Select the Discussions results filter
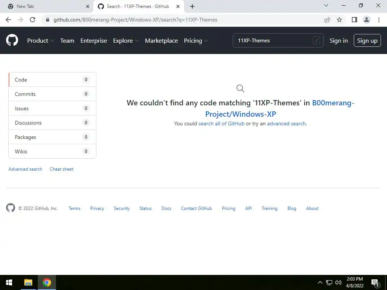 52,123
